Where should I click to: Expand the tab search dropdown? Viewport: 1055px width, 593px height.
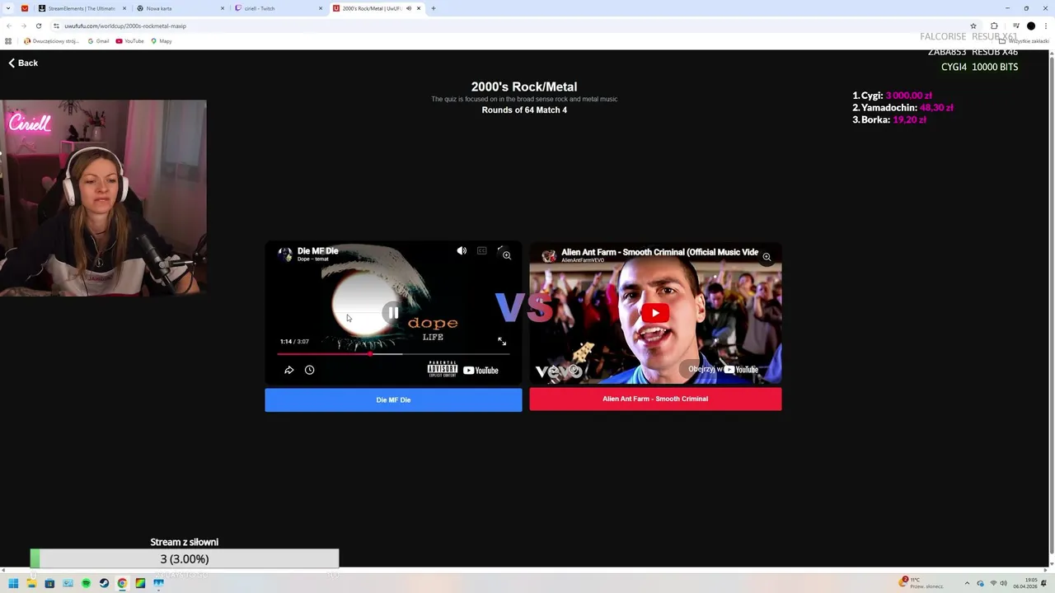click(x=8, y=8)
